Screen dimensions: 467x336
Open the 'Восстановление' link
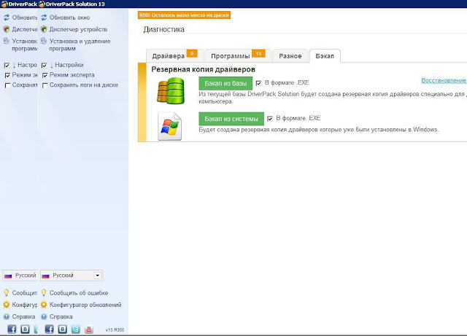(444, 80)
